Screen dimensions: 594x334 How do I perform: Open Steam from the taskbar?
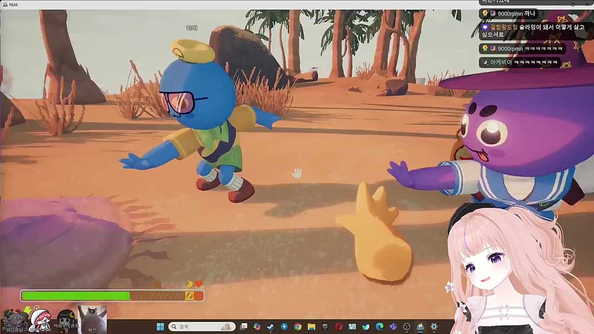pos(271,327)
